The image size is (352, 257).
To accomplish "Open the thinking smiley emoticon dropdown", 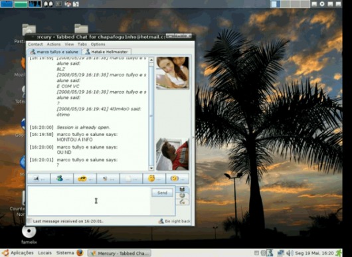I will coord(154,179).
